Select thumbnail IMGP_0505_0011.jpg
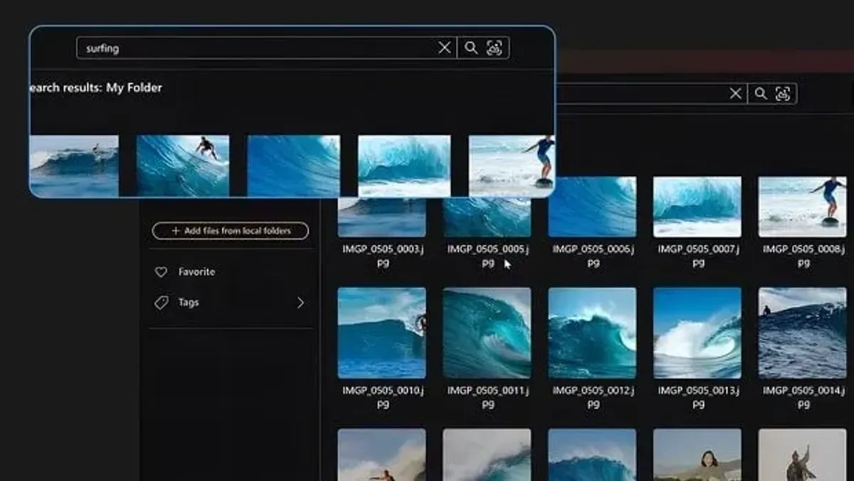The height and width of the screenshot is (481, 854). (x=487, y=333)
